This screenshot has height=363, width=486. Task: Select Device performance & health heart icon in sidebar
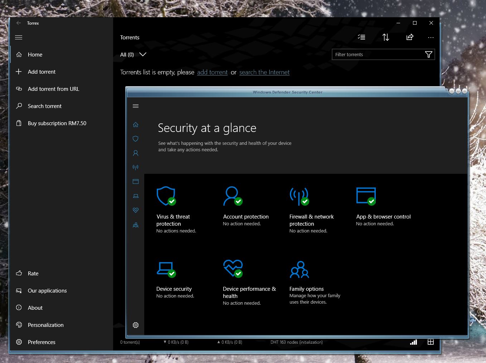pyautogui.click(x=136, y=210)
